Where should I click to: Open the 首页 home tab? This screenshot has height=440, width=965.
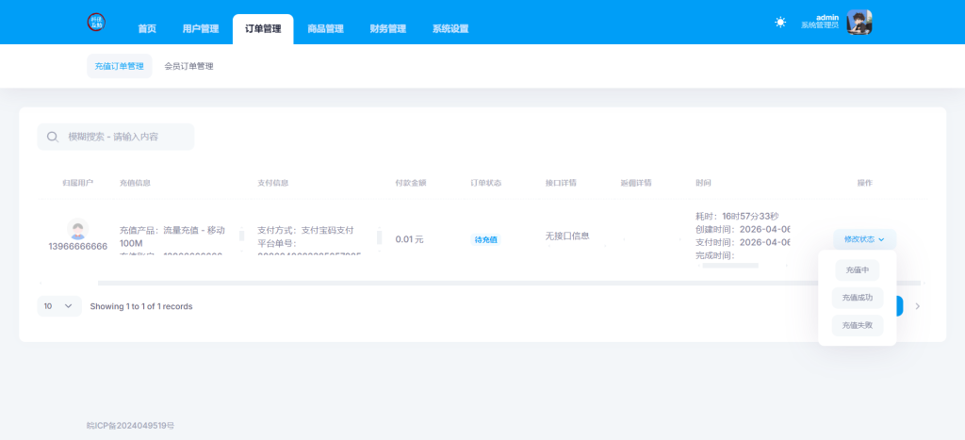tap(147, 29)
